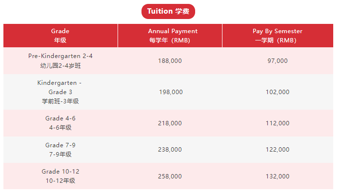Select the 198,000 annual payment value

coord(171,92)
